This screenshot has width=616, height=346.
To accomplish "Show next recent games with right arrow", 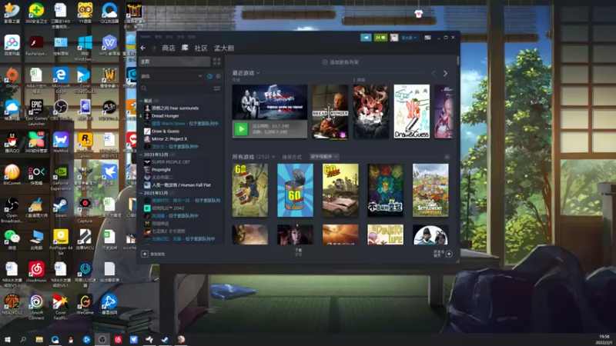I will coord(445,73).
